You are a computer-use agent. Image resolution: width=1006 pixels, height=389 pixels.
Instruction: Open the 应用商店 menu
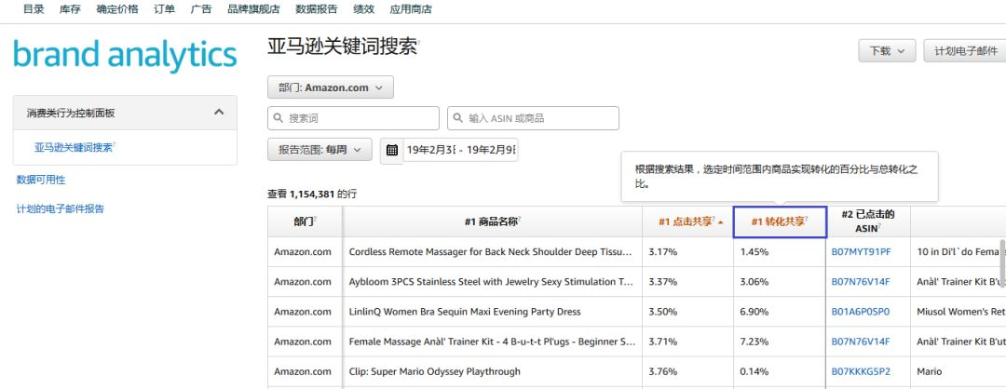pos(411,9)
